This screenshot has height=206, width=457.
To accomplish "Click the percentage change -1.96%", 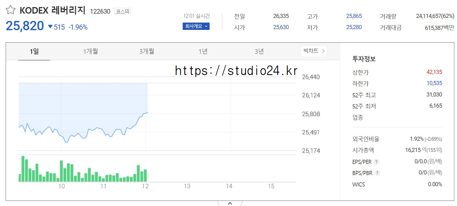I will pos(78,27).
